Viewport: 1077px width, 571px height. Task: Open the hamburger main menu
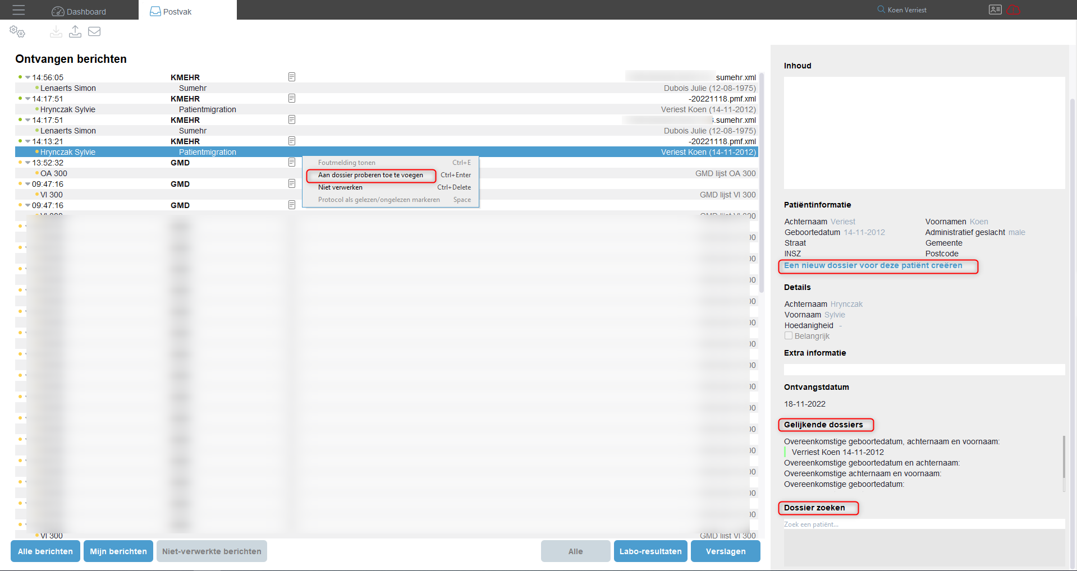click(x=19, y=10)
